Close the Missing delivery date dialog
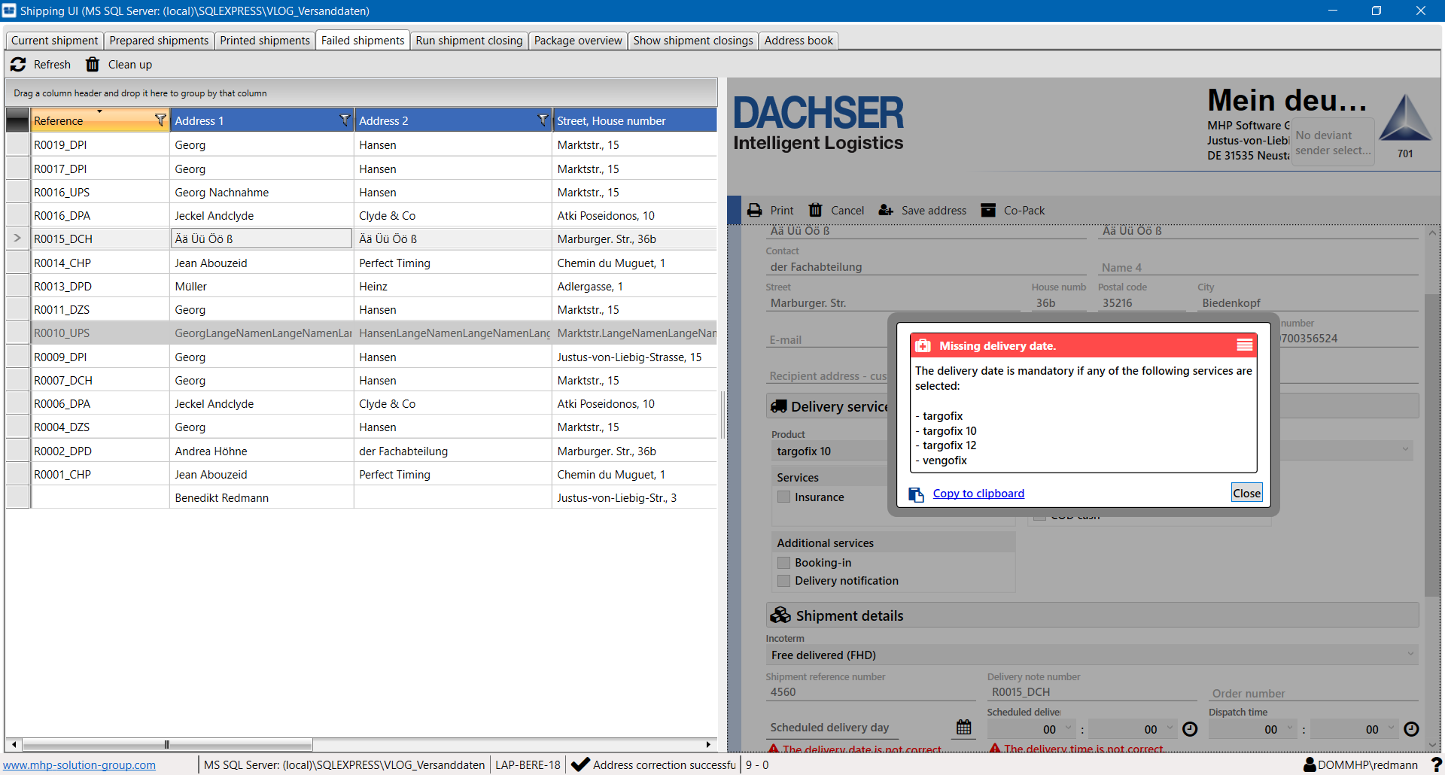The height and width of the screenshot is (775, 1445). click(x=1246, y=494)
